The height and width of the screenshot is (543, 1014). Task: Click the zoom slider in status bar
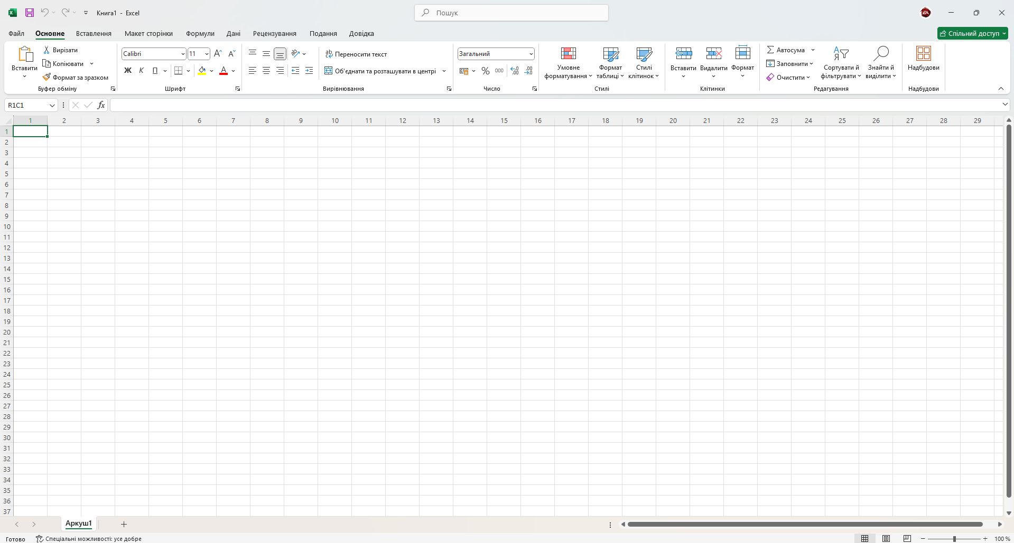tap(954, 539)
